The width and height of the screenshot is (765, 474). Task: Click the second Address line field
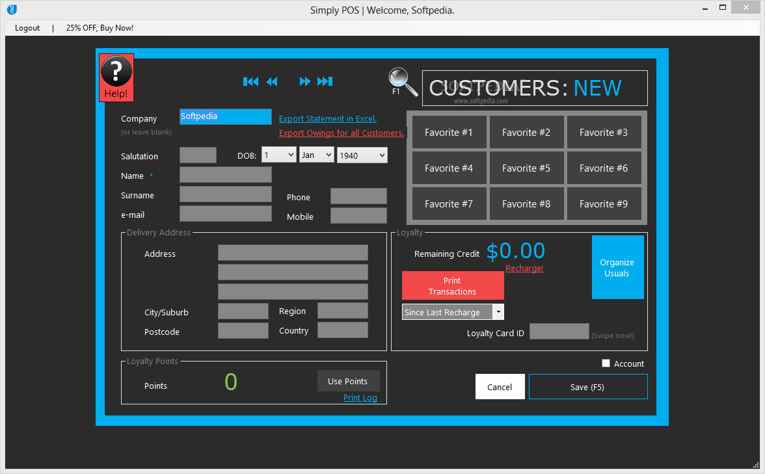[x=293, y=272]
